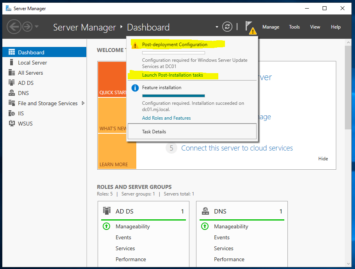The image size is (355, 269).
Task: Click the vertical scrollbar thumb
Action: 348,88
